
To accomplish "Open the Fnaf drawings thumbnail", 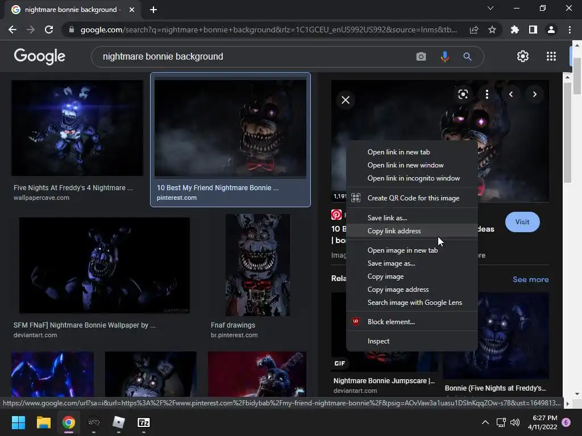I will click(x=257, y=265).
